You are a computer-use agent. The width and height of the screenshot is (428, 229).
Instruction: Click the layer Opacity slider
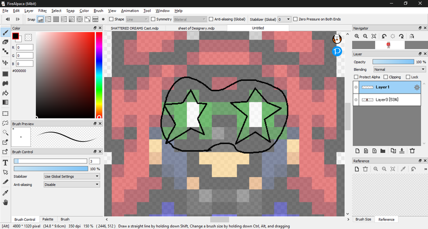pos(393,62)
